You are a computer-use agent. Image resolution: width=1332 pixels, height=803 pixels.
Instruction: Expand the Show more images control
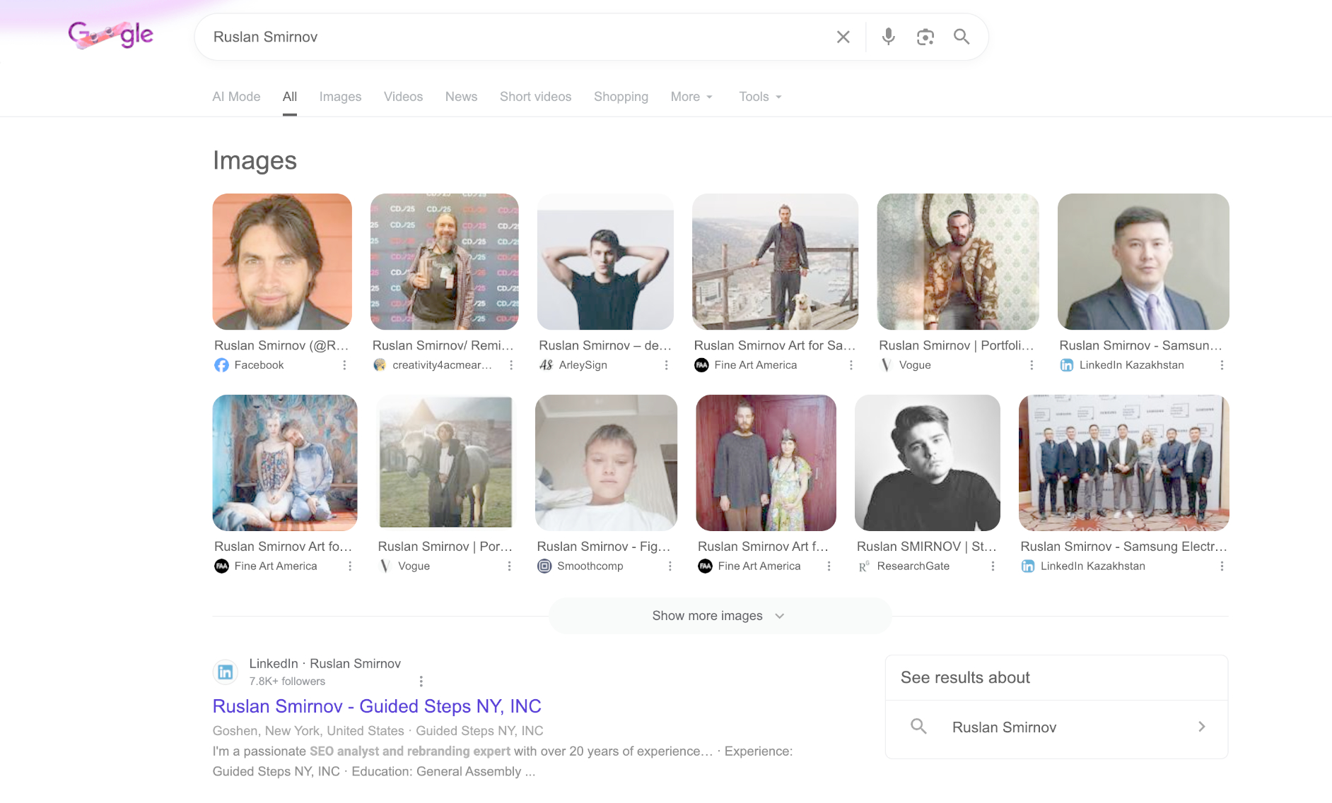pyautogui.click(x=719, y=615)
